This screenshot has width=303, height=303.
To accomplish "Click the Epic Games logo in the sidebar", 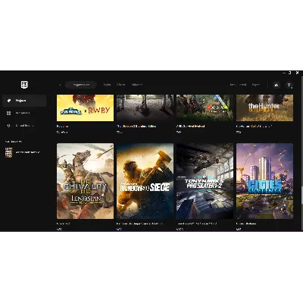I will point(24,85).
